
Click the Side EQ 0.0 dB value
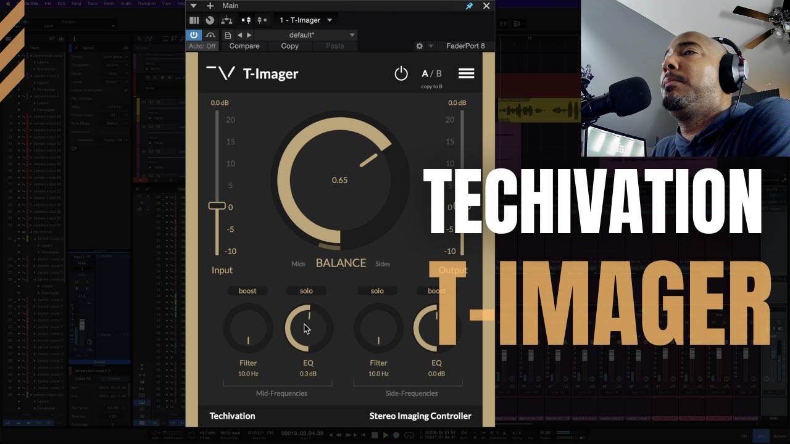point(436,374)
